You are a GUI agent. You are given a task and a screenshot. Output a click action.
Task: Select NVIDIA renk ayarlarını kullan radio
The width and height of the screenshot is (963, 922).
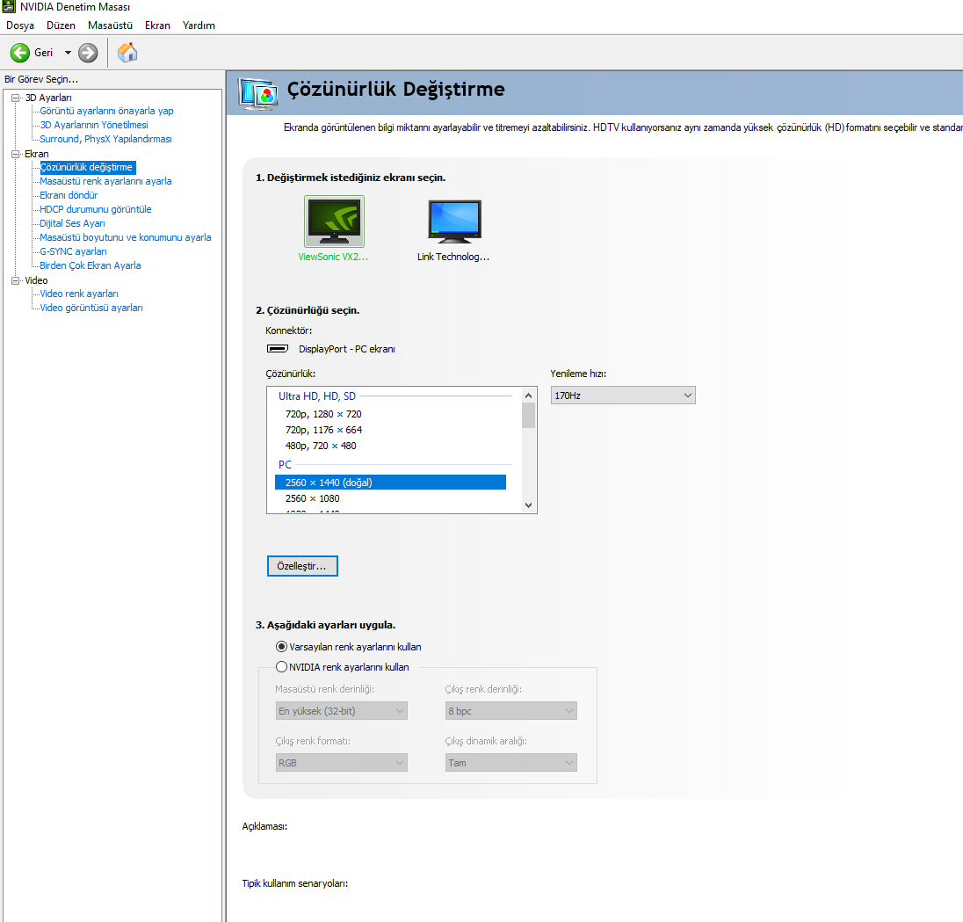(282, 667)
